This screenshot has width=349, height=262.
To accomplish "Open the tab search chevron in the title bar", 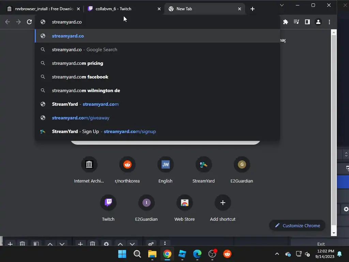I will pyautogui.click(x=282, y=5).
